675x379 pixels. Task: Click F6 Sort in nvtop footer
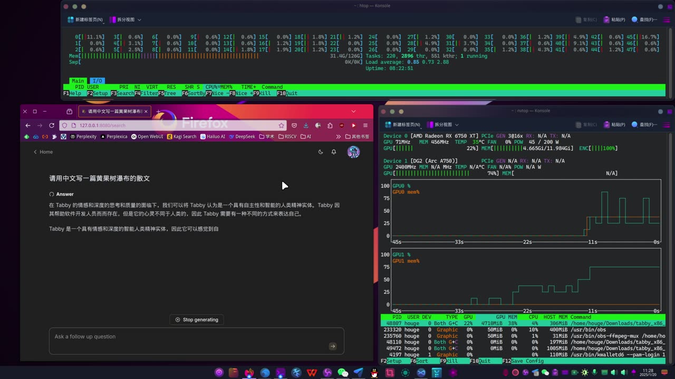[x=426, y=361]
